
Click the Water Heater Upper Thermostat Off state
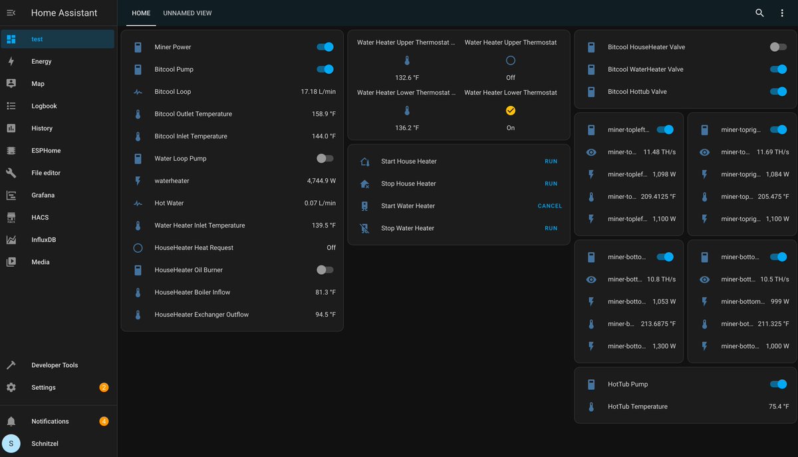pyautogui.click(x=511, y=78)
